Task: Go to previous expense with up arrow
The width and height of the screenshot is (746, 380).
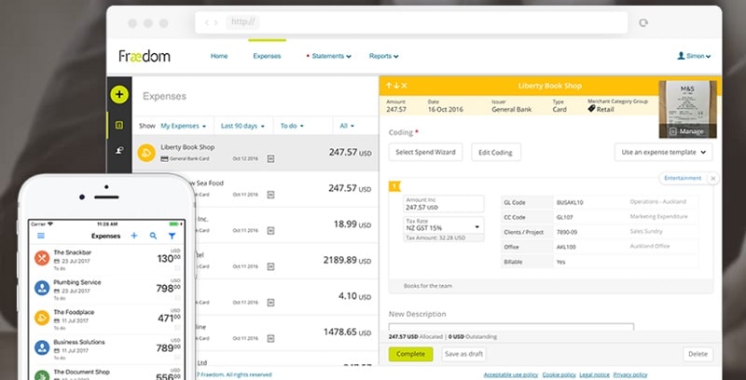Action: (x=389, y=86)
